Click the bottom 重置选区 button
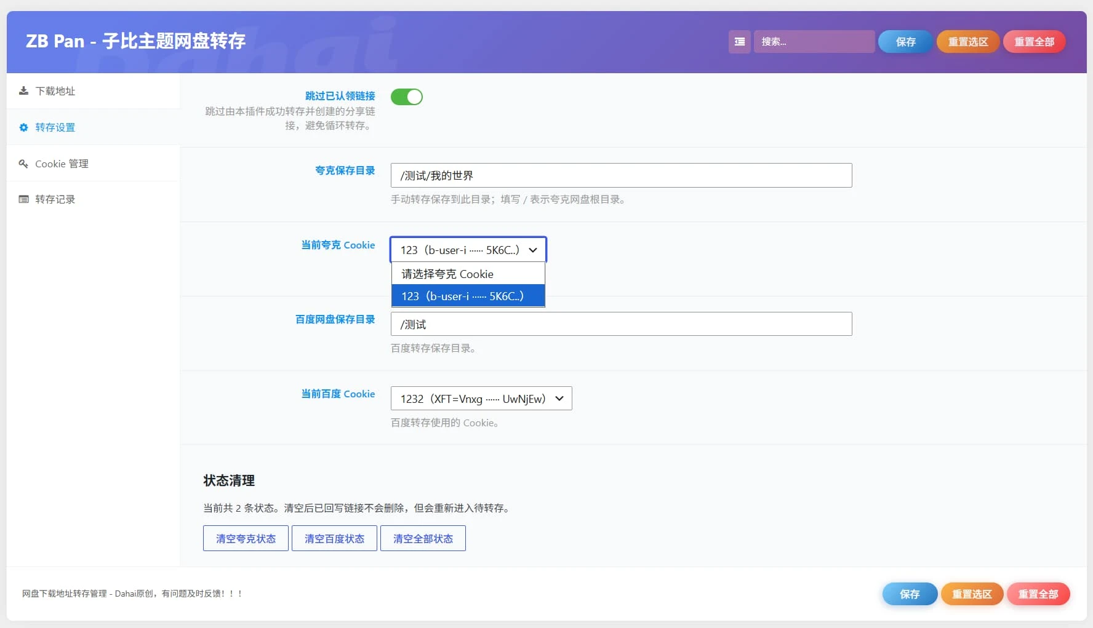 [972, 594]
